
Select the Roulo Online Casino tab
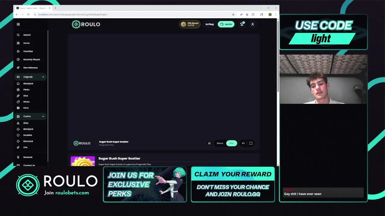33,8
